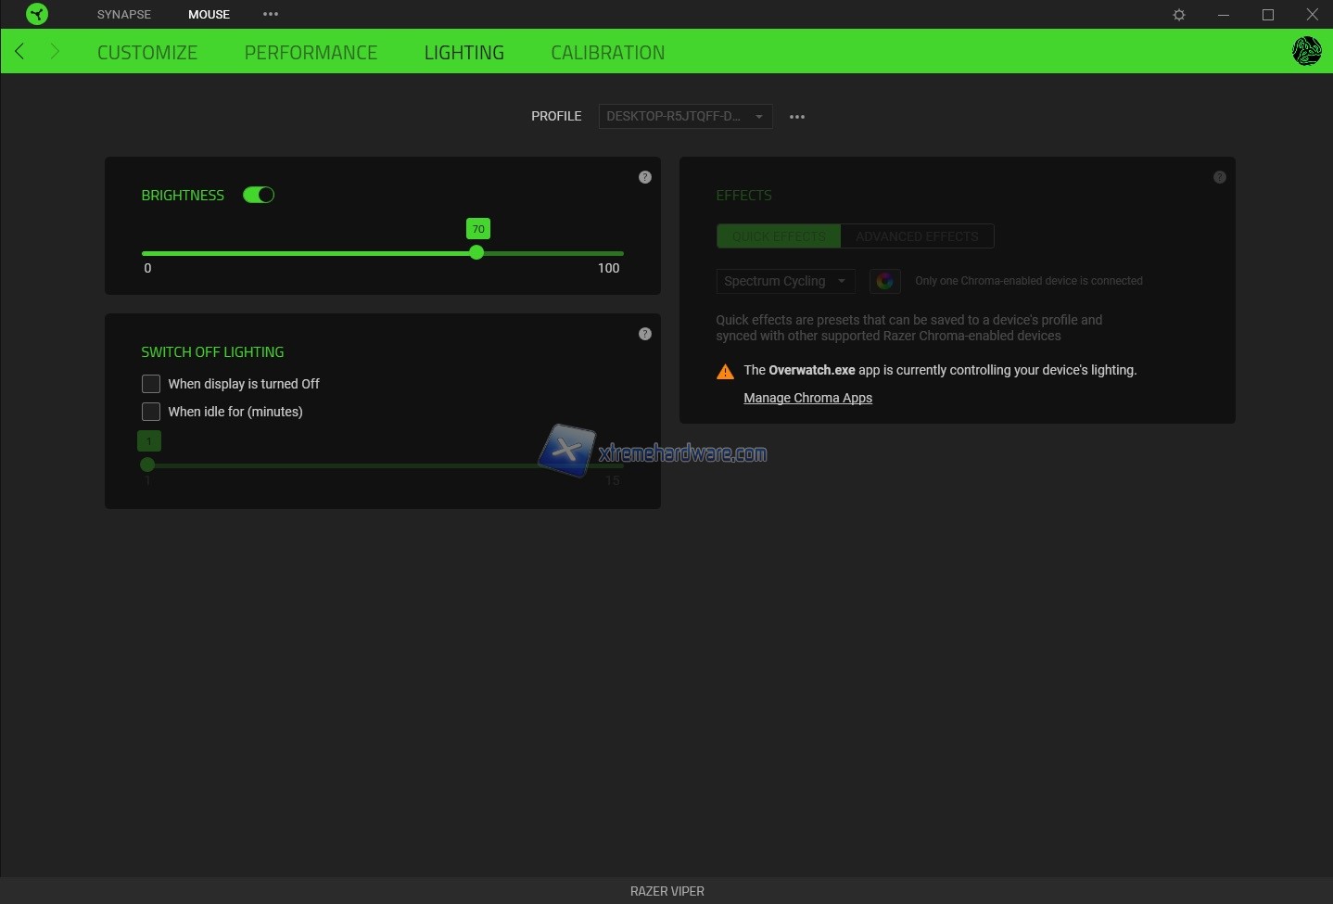Click the Razer logo icon

37,14
